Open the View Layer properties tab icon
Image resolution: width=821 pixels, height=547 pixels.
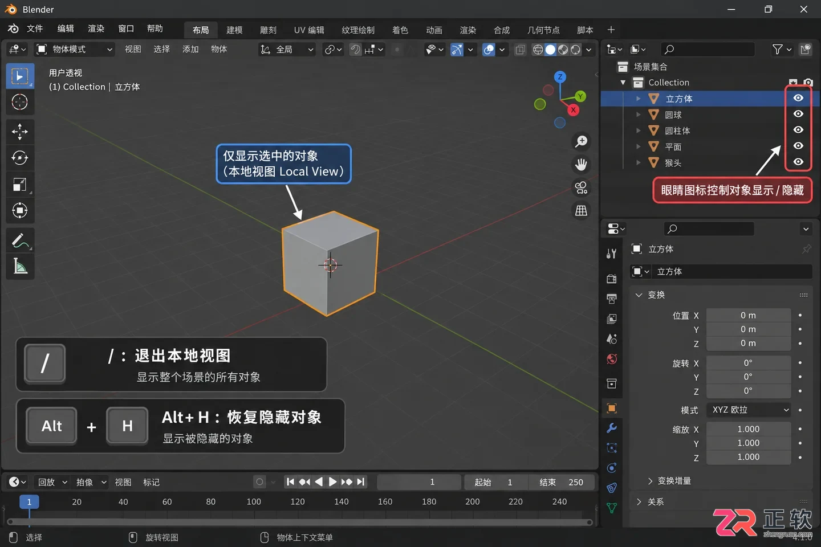[612, 319]
